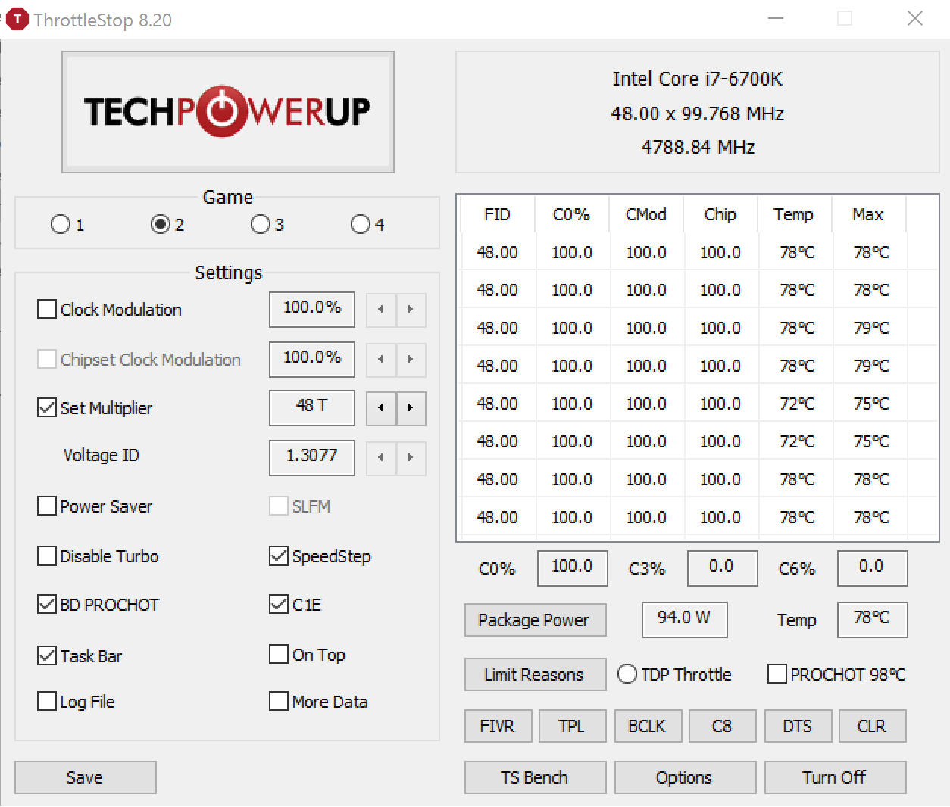Uncheck the Set Multiplier checkbox

[47, 408]
